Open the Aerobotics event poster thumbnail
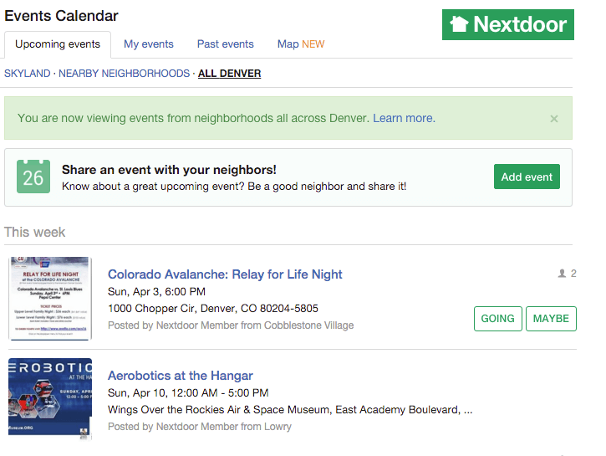 [50, 399]
